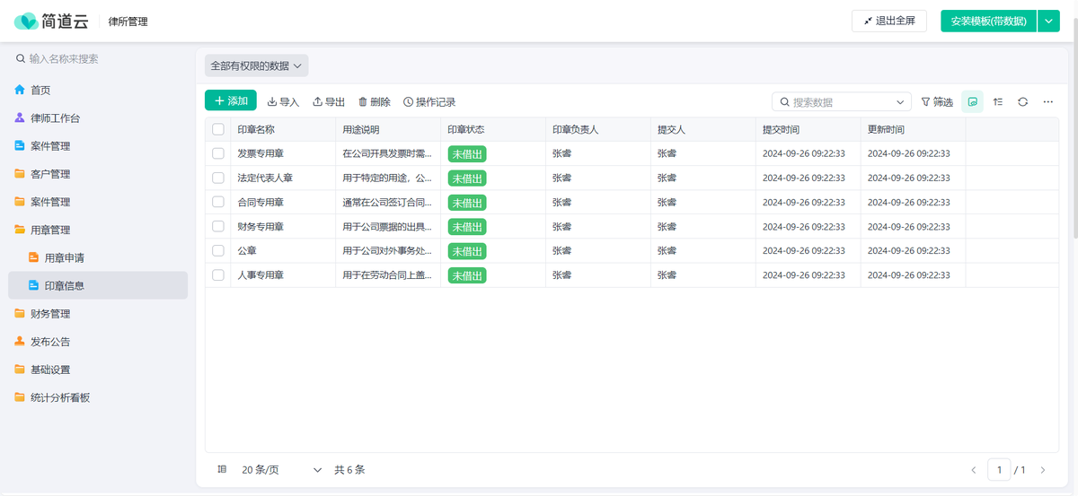Open the 操作记录 operation log
This screenshot has height=496, width=1078.
click(429, 102)
